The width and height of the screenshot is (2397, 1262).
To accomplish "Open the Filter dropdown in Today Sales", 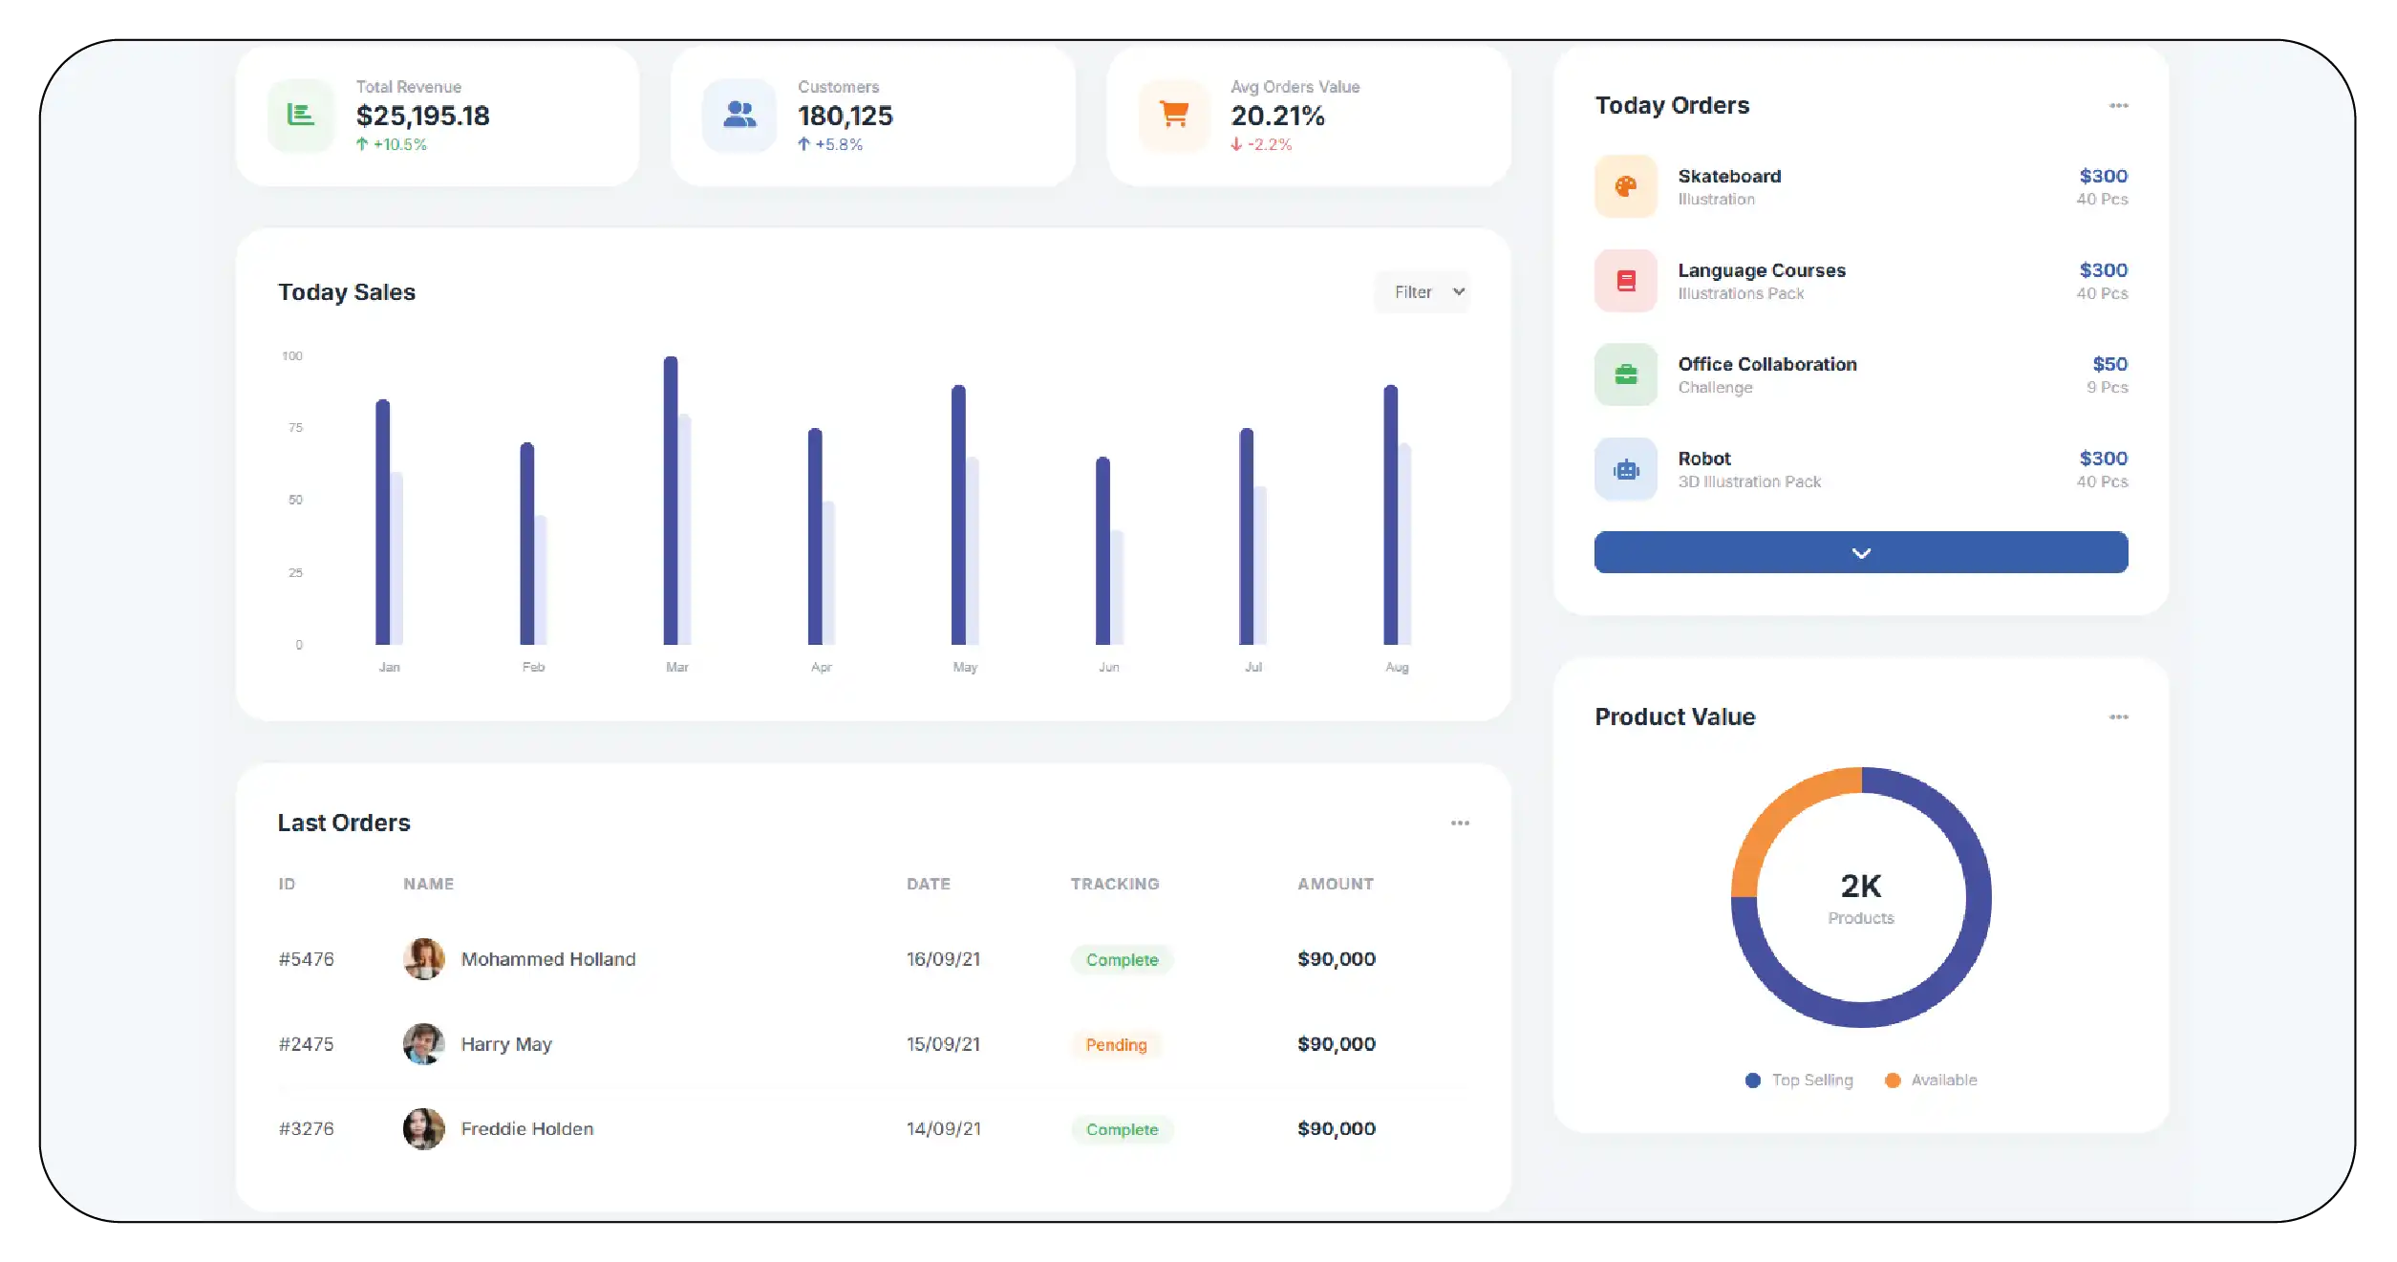I will [1423, 292].
